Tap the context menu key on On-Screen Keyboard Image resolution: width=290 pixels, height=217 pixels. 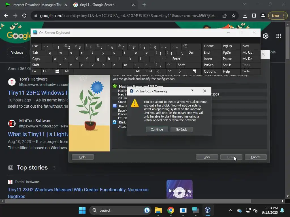[194, 71]
